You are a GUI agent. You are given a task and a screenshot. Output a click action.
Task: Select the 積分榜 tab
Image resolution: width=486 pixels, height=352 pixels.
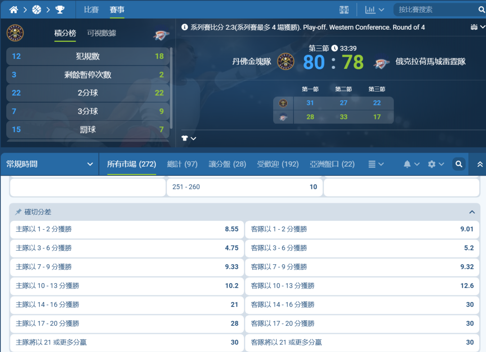click(65, 33)
